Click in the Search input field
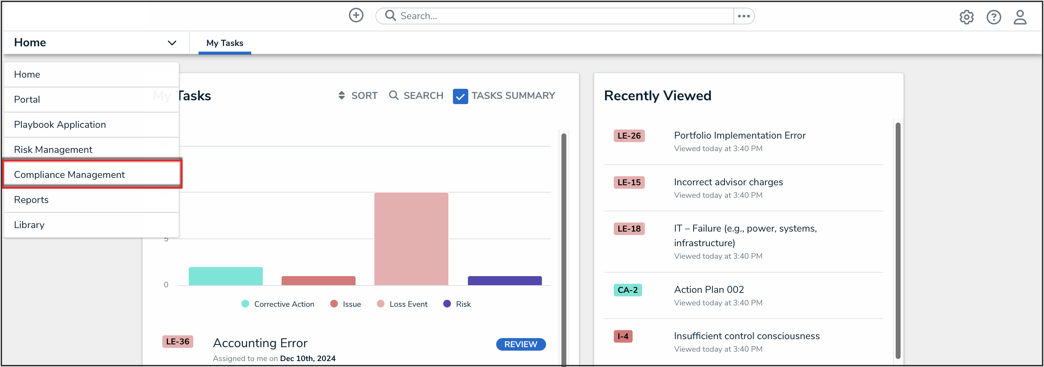The width and height of the screenshot is (1044, 367). [x=563, y=16]
